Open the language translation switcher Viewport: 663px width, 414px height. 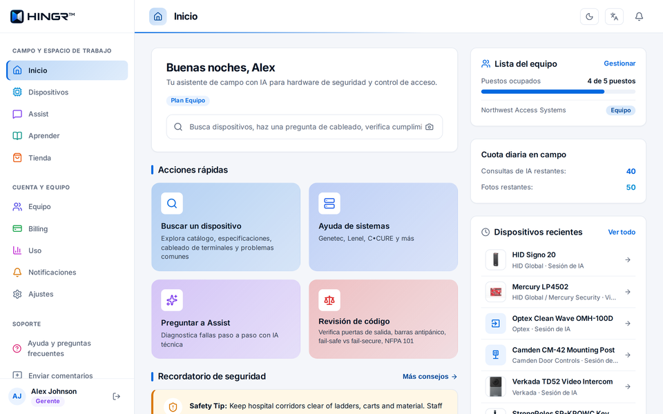(614, 17)
